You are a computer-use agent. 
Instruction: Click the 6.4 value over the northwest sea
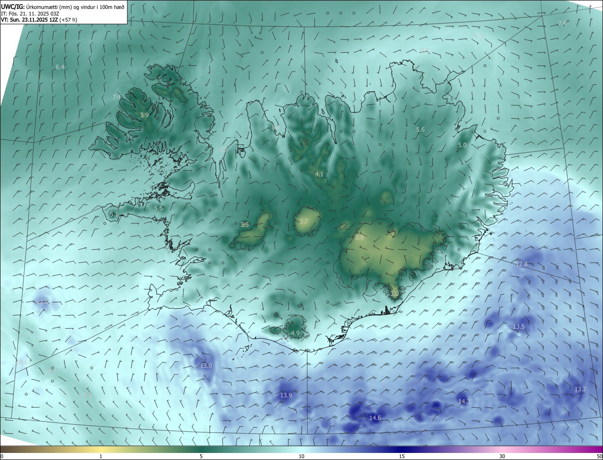[60, 67]
